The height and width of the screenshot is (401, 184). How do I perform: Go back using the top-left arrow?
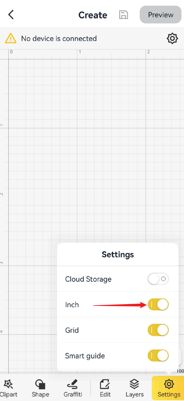point(11,15)
